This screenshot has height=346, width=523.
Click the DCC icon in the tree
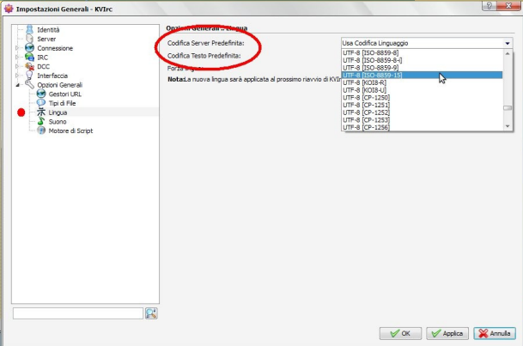coord(30,66)
